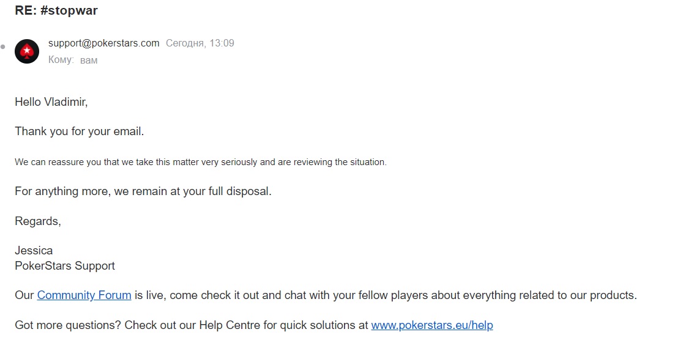Click the word 'Our' before Community Forum

click(x=24, y=295)
